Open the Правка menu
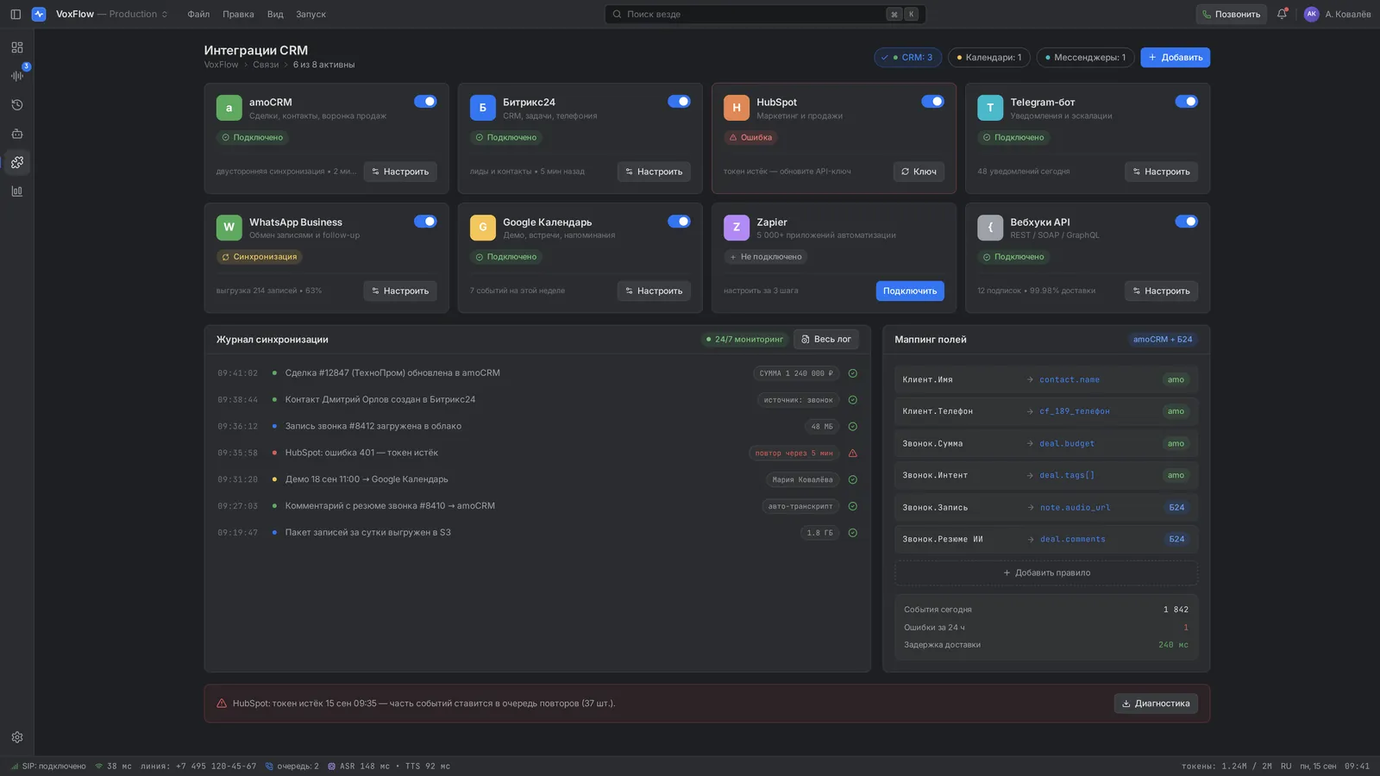The height and width of the screenshot is (776, 1380). (238, 14)
